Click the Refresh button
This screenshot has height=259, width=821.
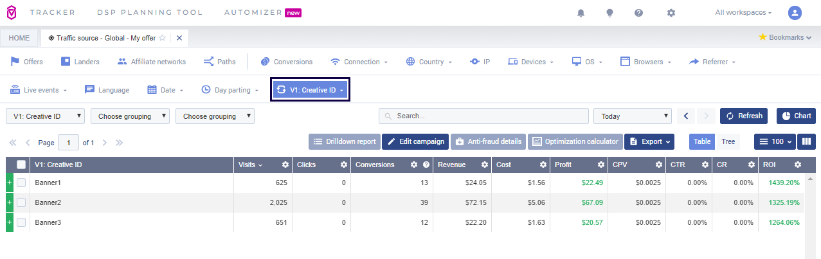pos(744,116)
